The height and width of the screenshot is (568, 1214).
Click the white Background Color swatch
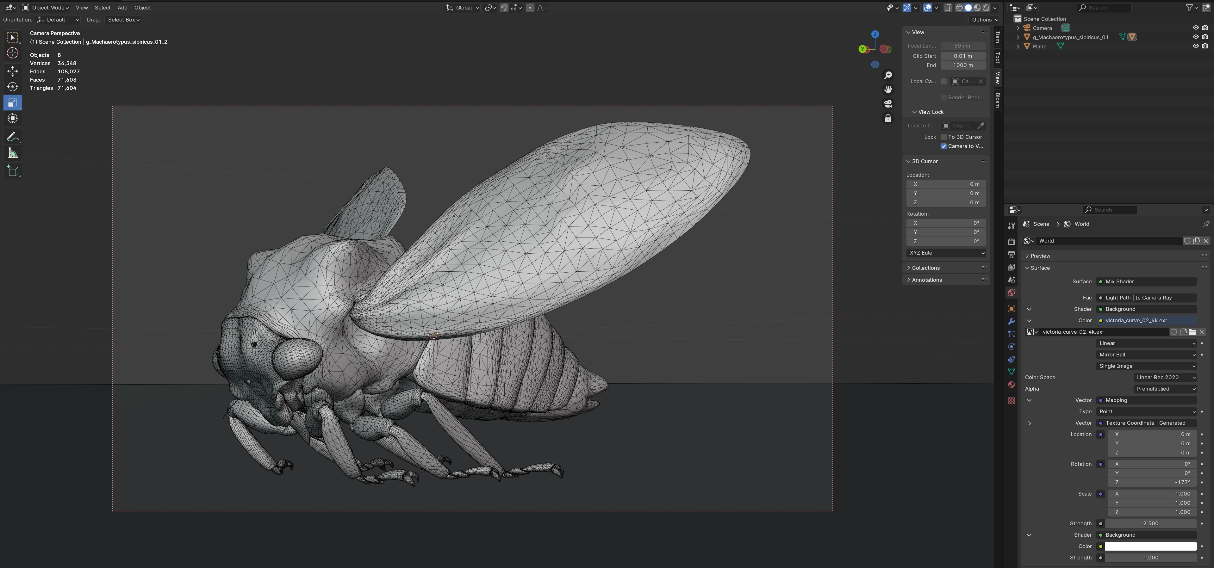(x=1150, y=546)
